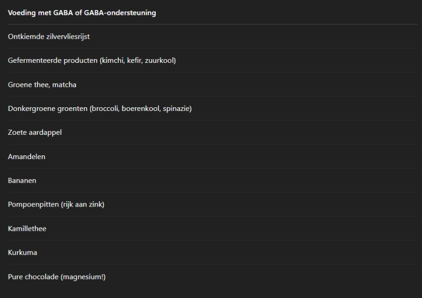Click the word 'matcha'

click(x=64, y=85)
